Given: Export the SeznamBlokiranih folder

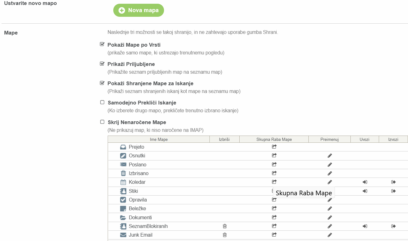Looking at the screenshot, I should (x=393, y=226).
